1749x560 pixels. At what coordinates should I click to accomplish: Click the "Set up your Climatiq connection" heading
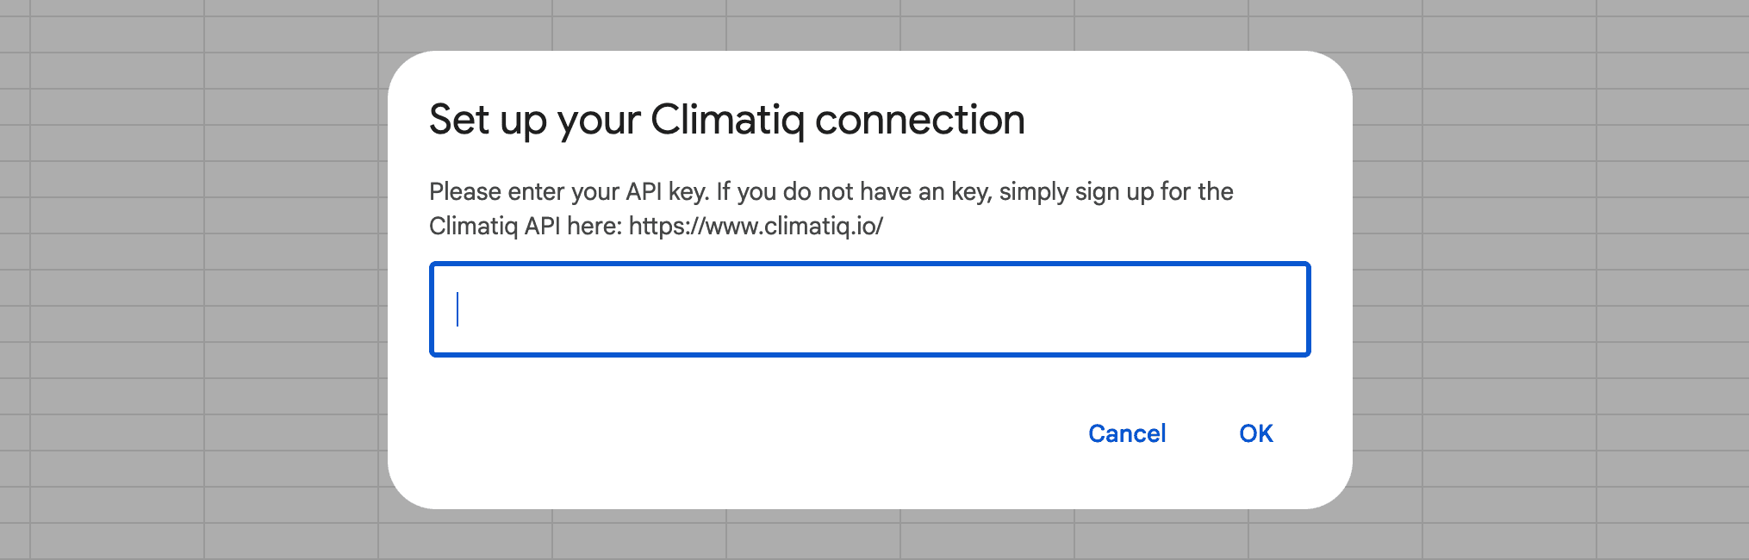pos(726,120)
